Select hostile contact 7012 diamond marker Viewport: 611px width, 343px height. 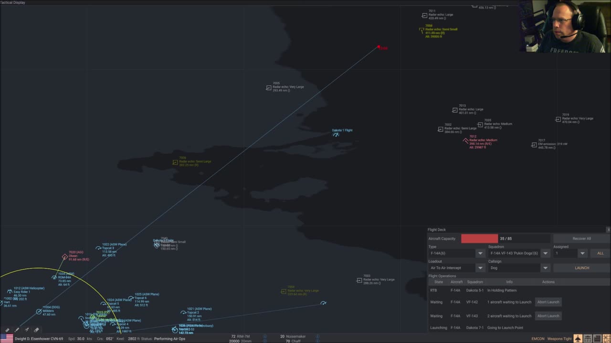click(466, 141)
